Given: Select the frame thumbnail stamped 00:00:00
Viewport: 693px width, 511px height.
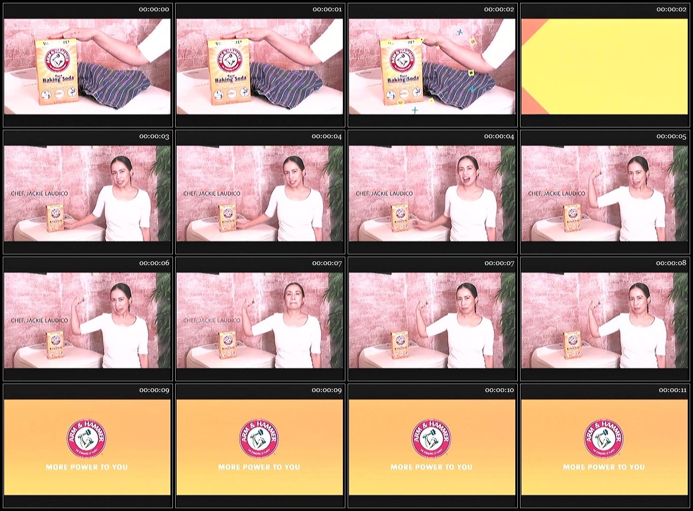Looking at the screenshot, I should [x=87, y=65].
